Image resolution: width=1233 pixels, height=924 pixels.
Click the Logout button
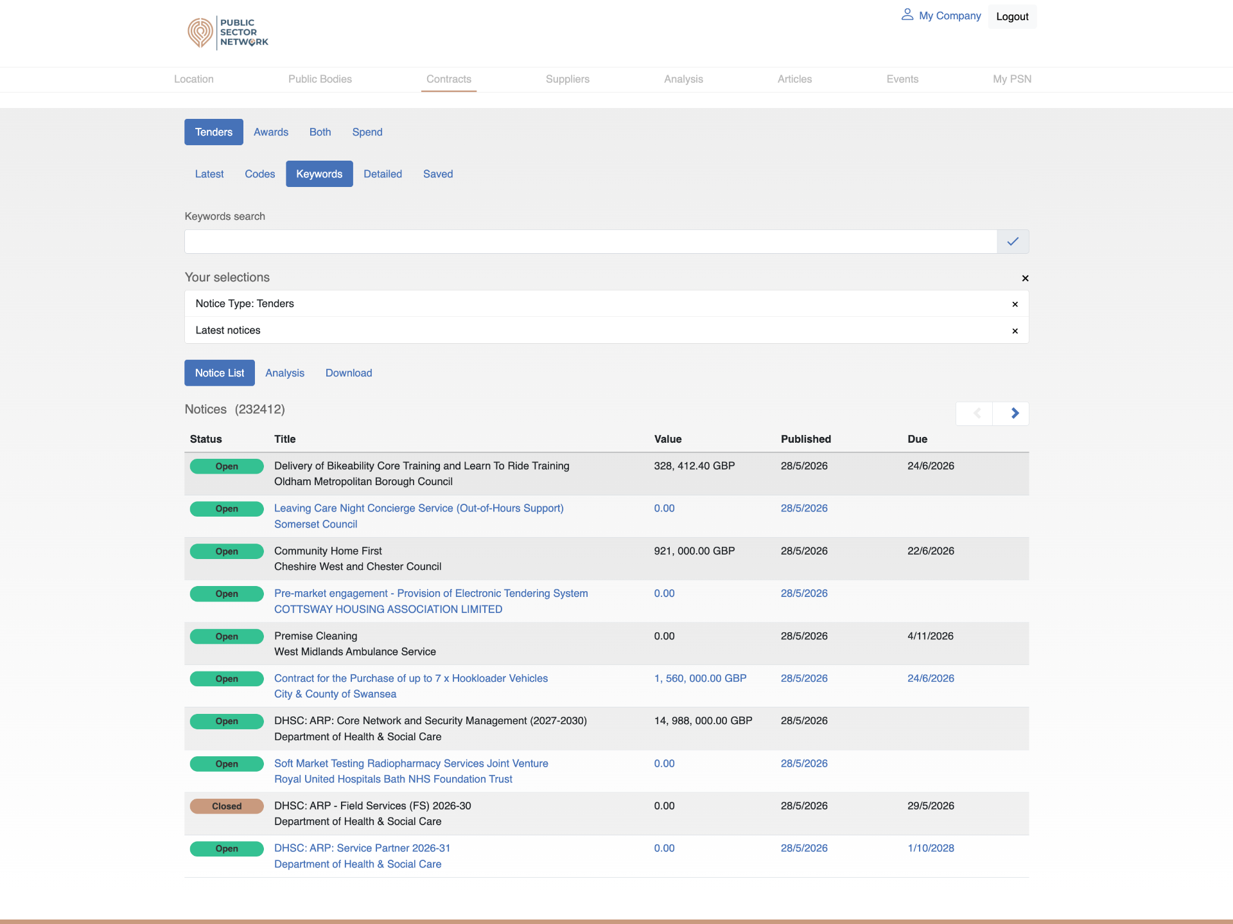(x=1012, y=17)
